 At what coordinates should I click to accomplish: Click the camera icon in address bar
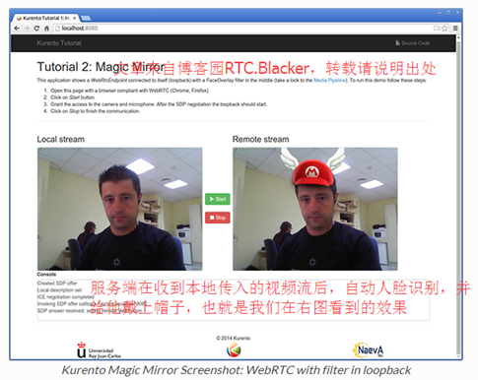point(437,29)
